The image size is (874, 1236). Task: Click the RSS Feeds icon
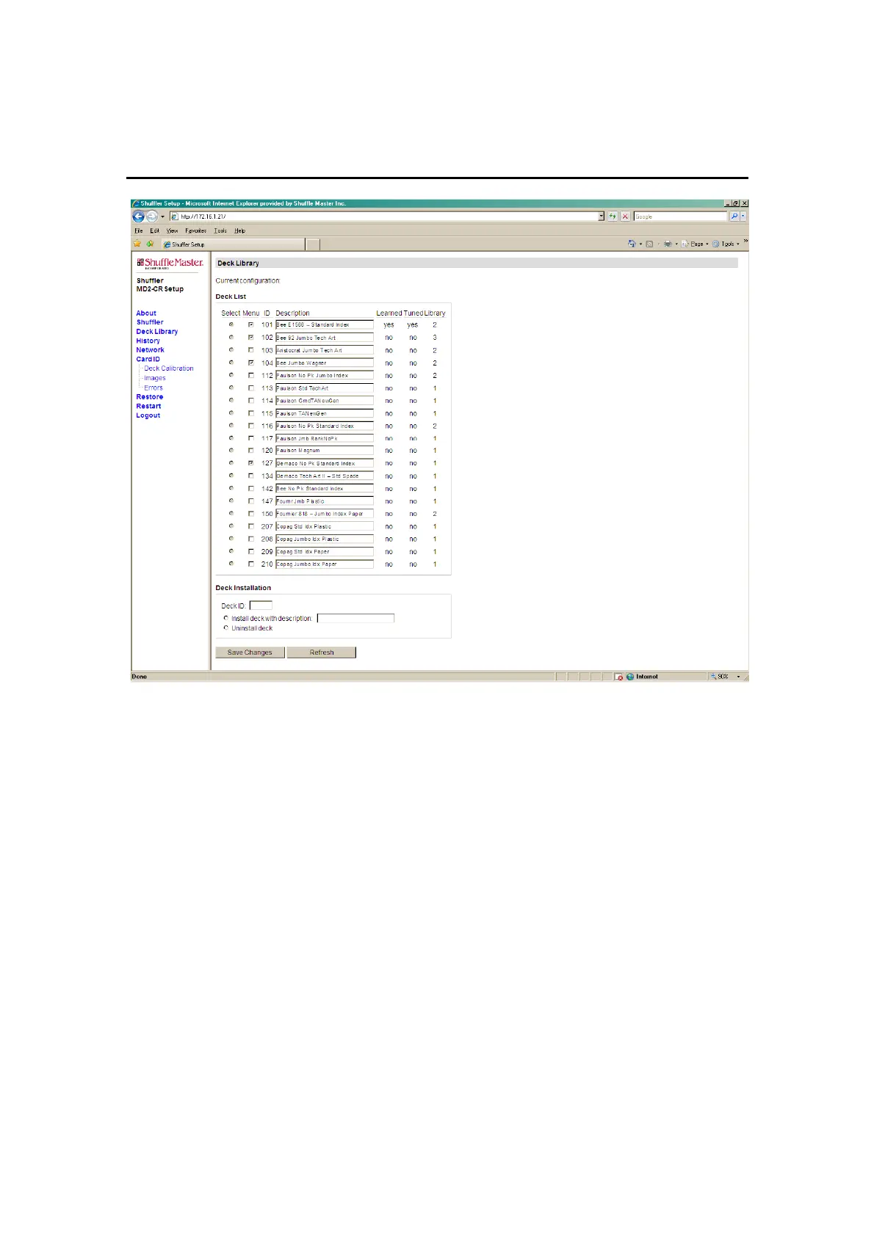tap(649, 244)
